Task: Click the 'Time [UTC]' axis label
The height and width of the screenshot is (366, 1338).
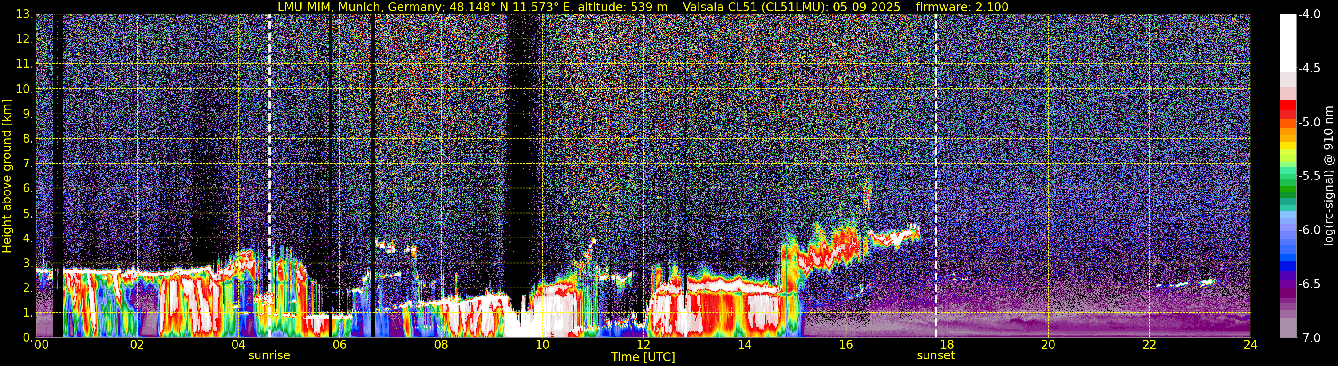Action: point(643,357)
